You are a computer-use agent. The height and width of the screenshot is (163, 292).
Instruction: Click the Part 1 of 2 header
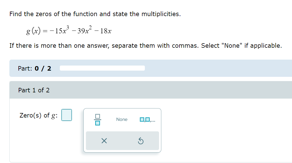pos(34,90)
